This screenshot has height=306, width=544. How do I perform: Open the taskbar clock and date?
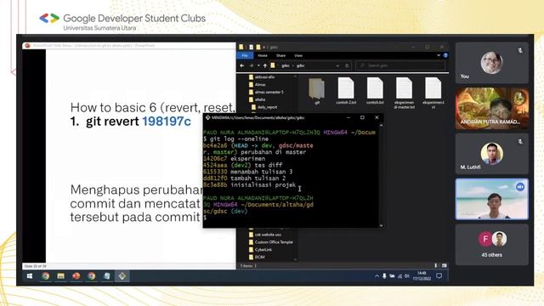pos(422,276)
